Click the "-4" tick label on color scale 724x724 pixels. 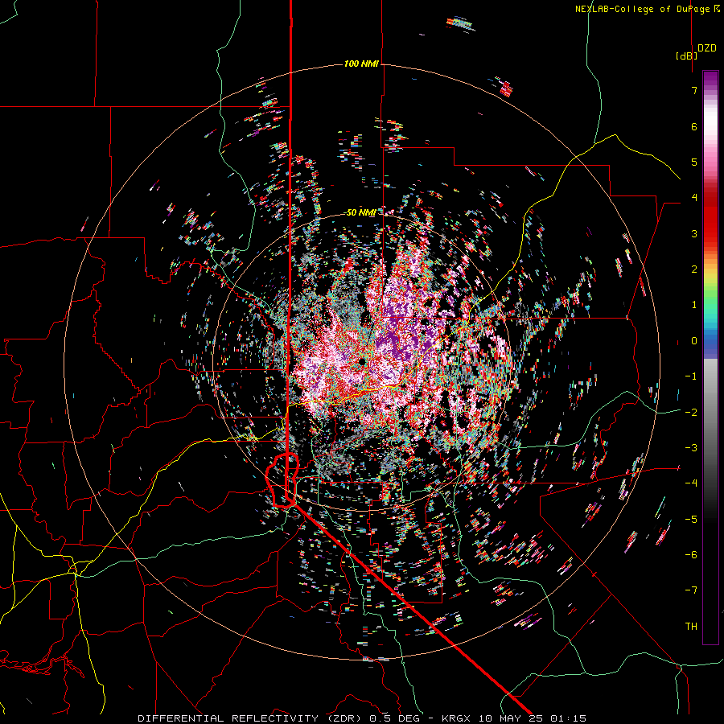tap(691, 483)
